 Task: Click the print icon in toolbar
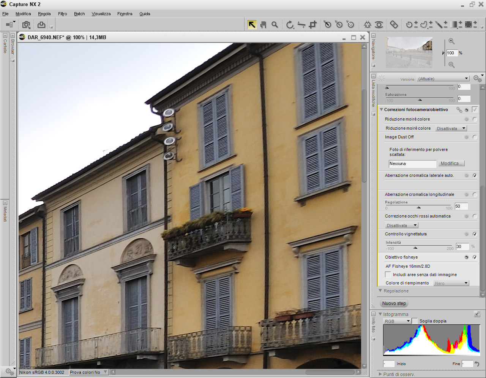(x=41, y=25)
